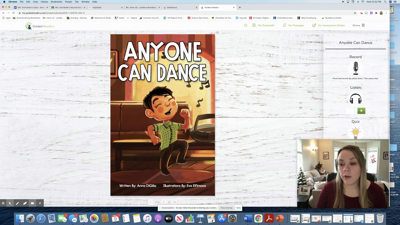Click the Listen headphones icon
The width and height of the screenshot is (400, 225).
tap(356, 99)
